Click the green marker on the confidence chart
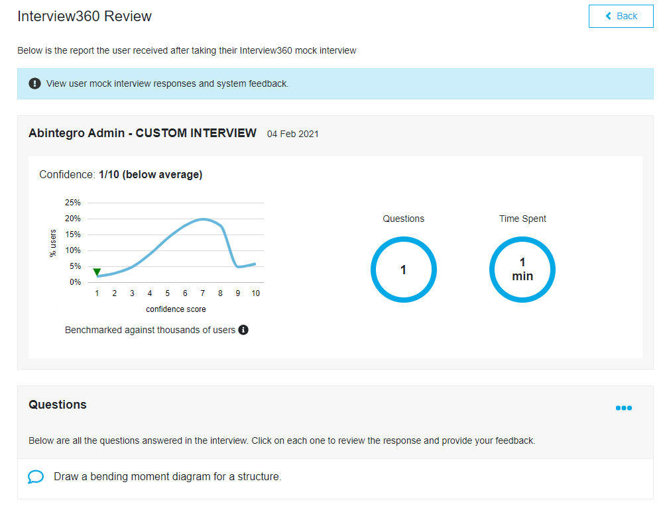The width and height of the screenshot is (663, 510). (x=97, y=272)
